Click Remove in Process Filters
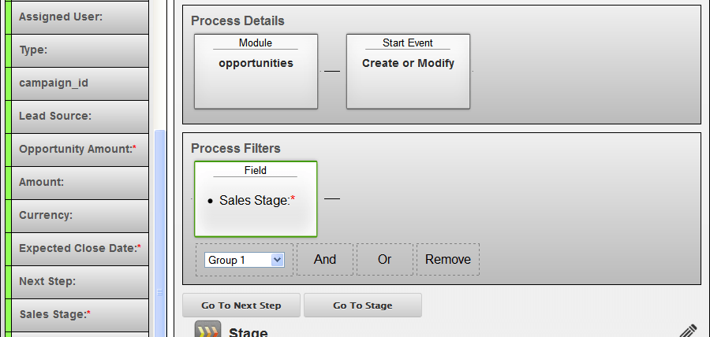Viewport: 710px width, 337px height. 448,259
